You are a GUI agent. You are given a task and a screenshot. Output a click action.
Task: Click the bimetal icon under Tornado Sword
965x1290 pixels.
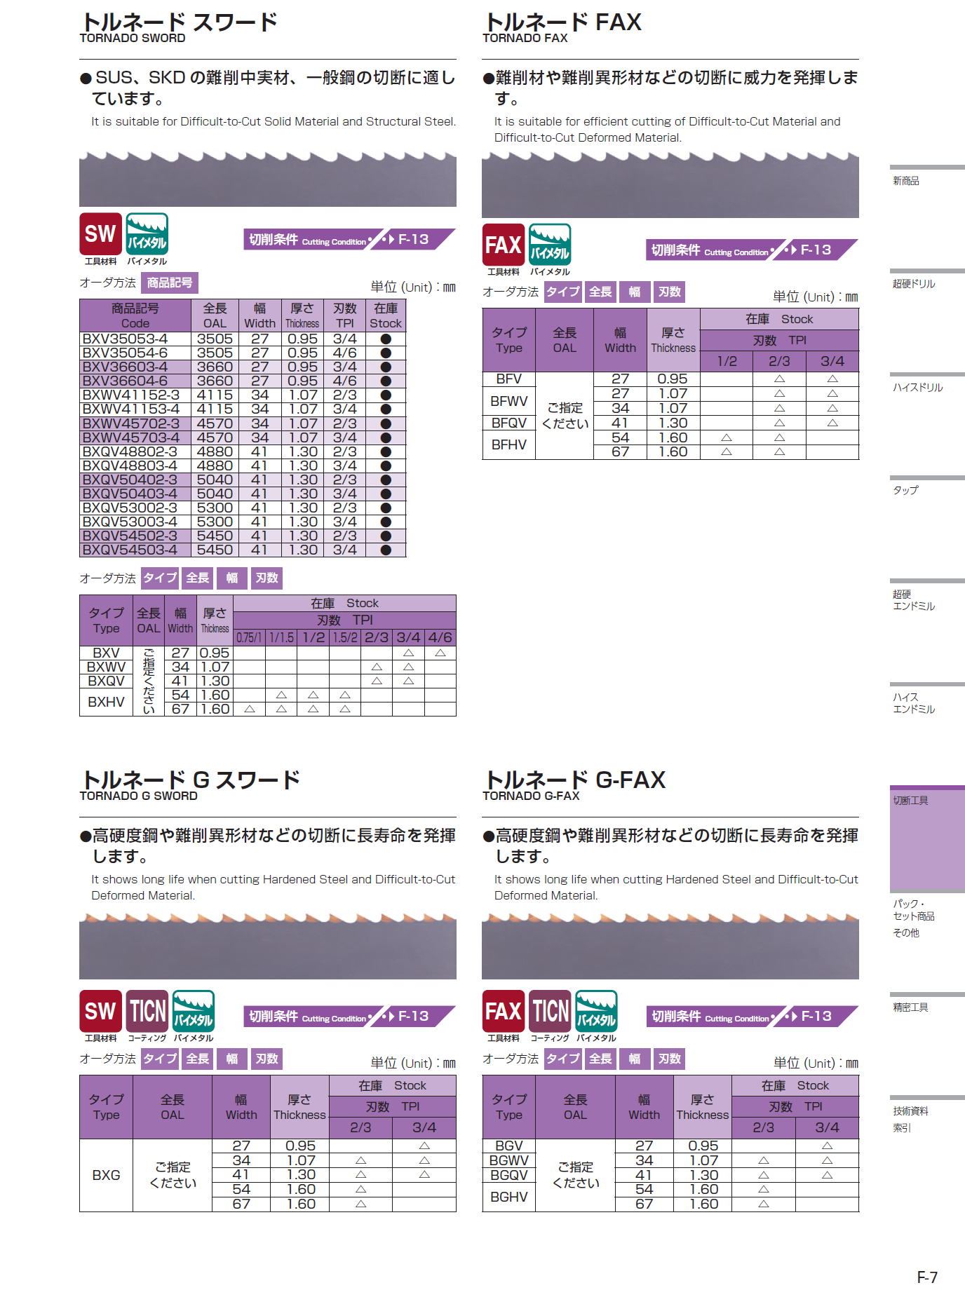coord(147,233)
